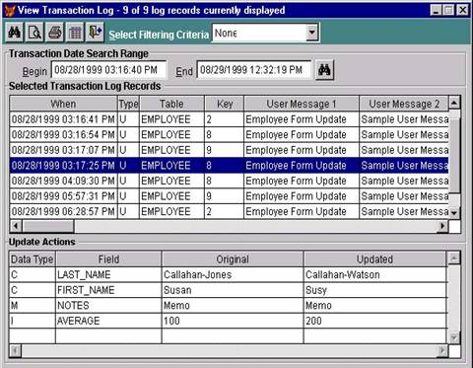The image size is (473, 368).
Task: Click the right arrow of the log records horizontal scrollbar
Action: 442,226
